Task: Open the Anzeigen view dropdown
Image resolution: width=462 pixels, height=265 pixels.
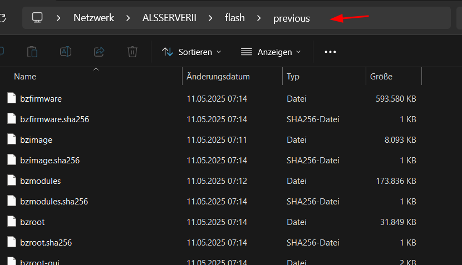Action: (271, 52)
